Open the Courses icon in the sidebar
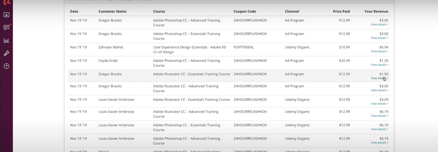The width and height of the screenshot is (438, 152). point(7,15)
